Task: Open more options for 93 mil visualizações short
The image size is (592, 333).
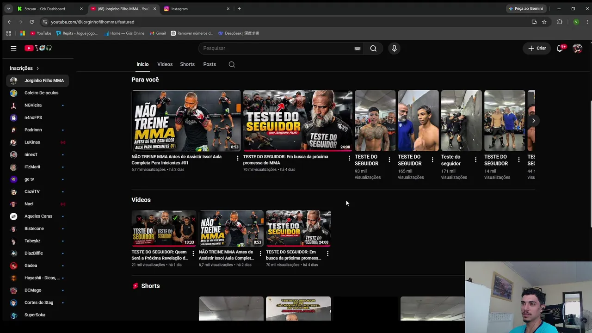Action: [x=389, y=160]
